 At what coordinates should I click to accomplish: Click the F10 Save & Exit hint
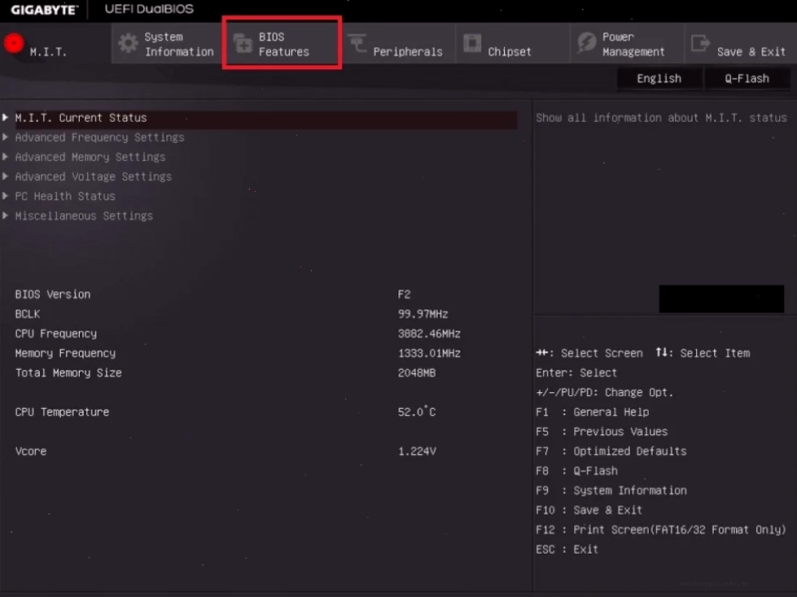tap(589, 510)
